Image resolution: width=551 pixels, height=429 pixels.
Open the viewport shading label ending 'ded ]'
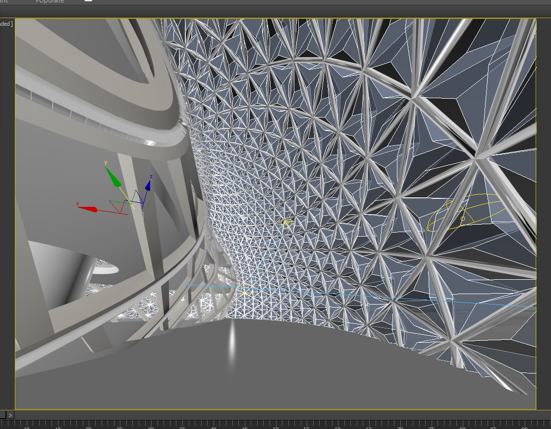coord(6,24)
